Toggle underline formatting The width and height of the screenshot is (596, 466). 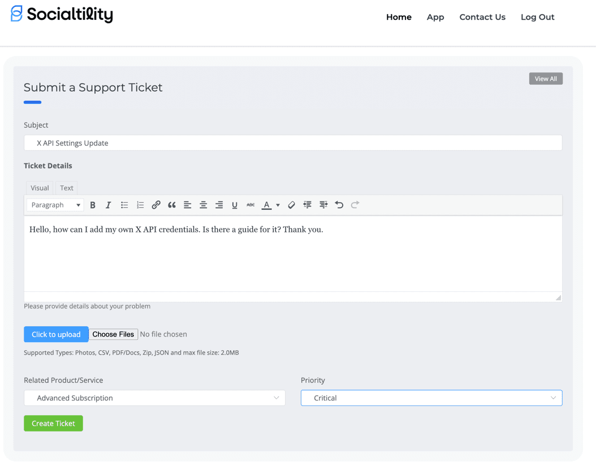234,205
